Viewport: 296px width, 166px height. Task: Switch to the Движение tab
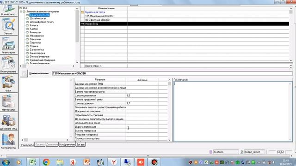(52, 144)
